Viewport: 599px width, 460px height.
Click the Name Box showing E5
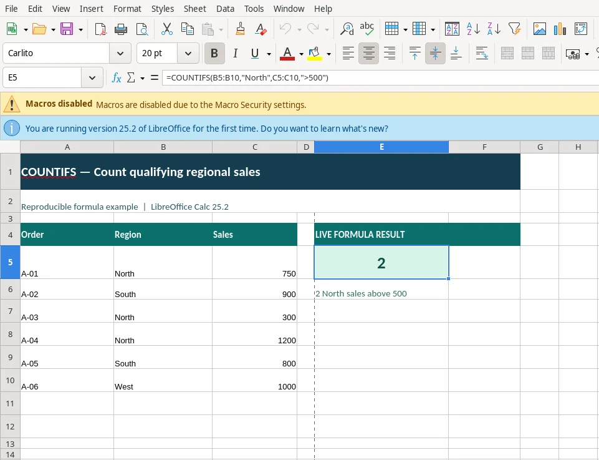click(x=42, y=77)
